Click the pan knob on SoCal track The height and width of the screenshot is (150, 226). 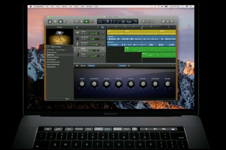point(103,33)
